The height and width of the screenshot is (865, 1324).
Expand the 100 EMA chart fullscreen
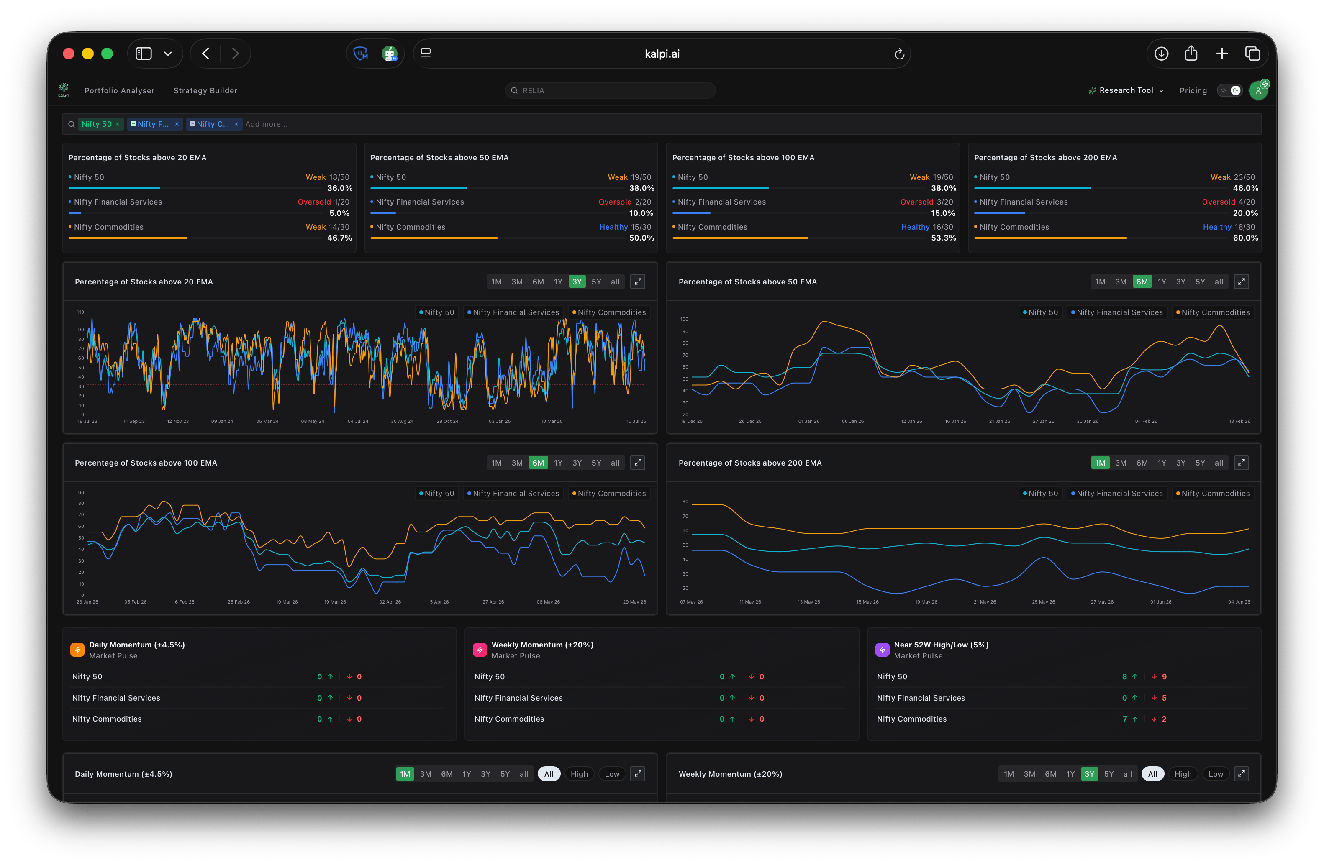tap(638, 463)
